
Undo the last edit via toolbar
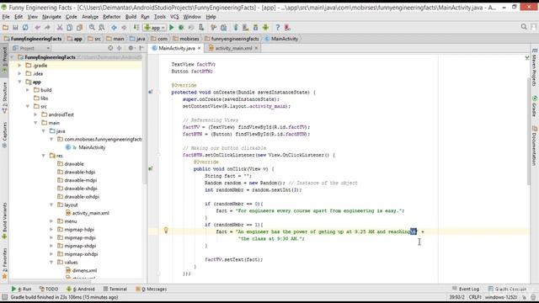[37, 28]
